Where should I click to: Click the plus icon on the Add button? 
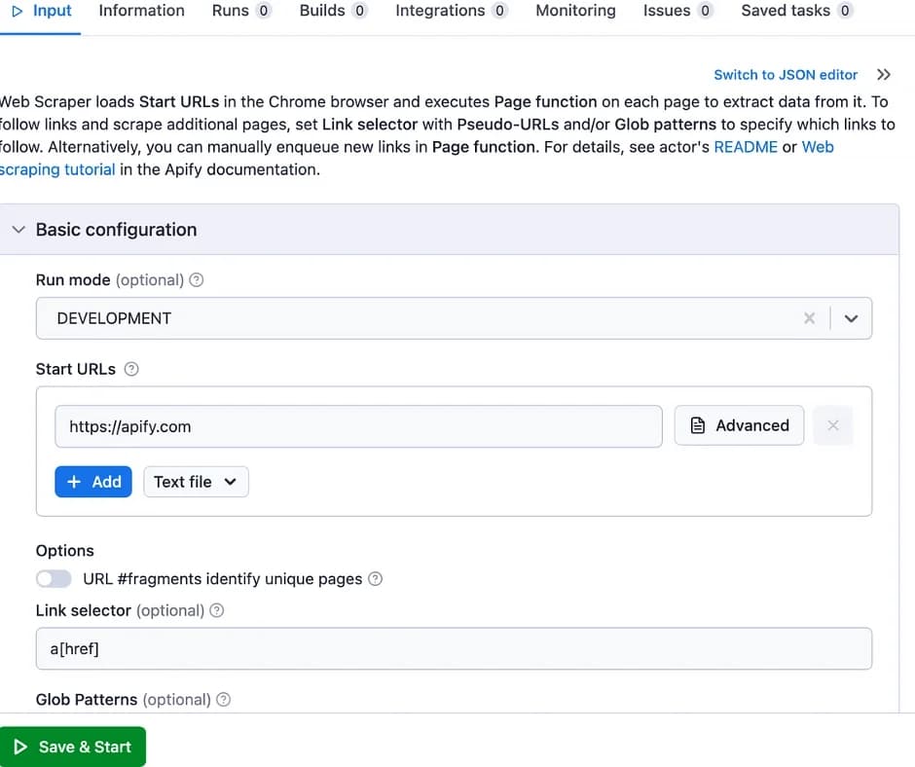coord(74,481)
